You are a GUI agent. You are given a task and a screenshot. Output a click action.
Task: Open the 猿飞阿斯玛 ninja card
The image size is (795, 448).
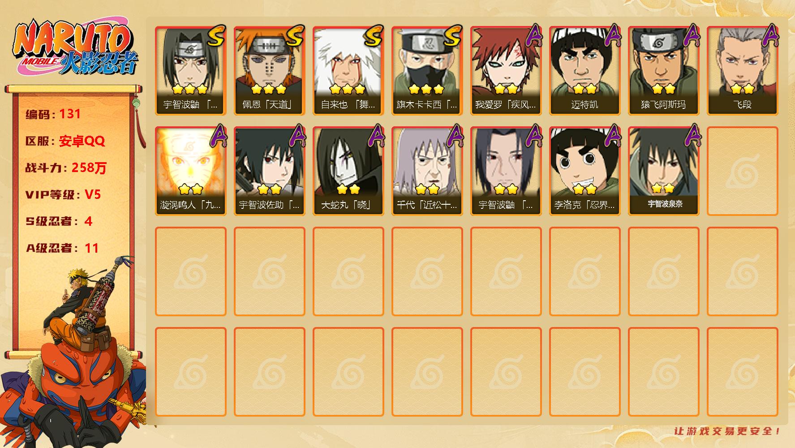click(x=663, y=71)
